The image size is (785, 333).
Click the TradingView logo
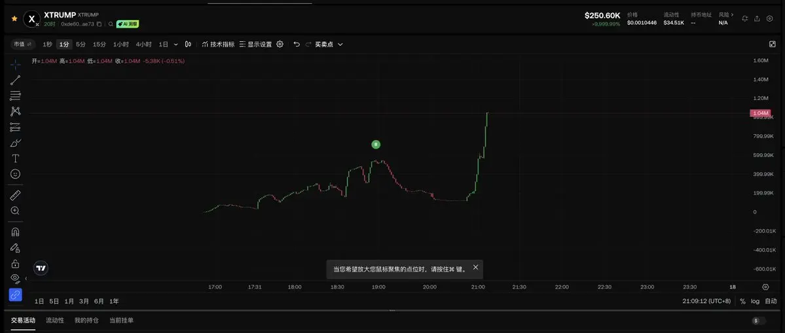41,268
